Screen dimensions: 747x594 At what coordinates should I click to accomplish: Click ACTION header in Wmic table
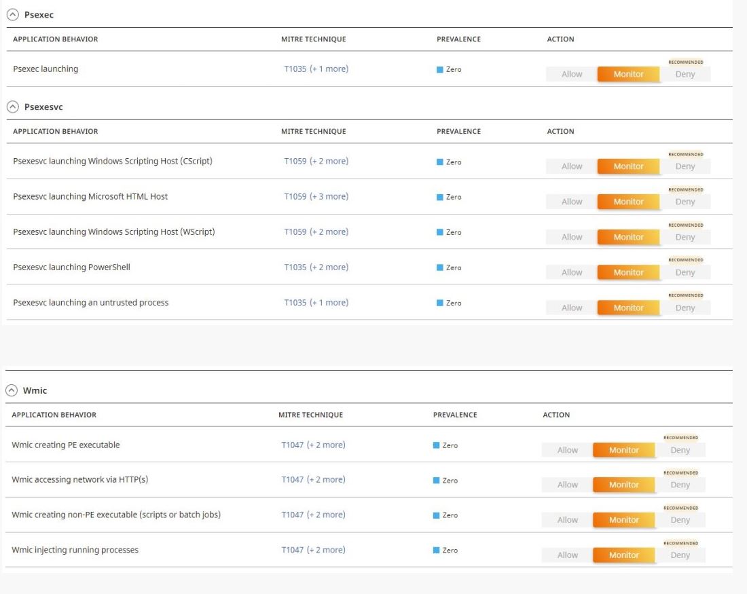click(556, 415)
